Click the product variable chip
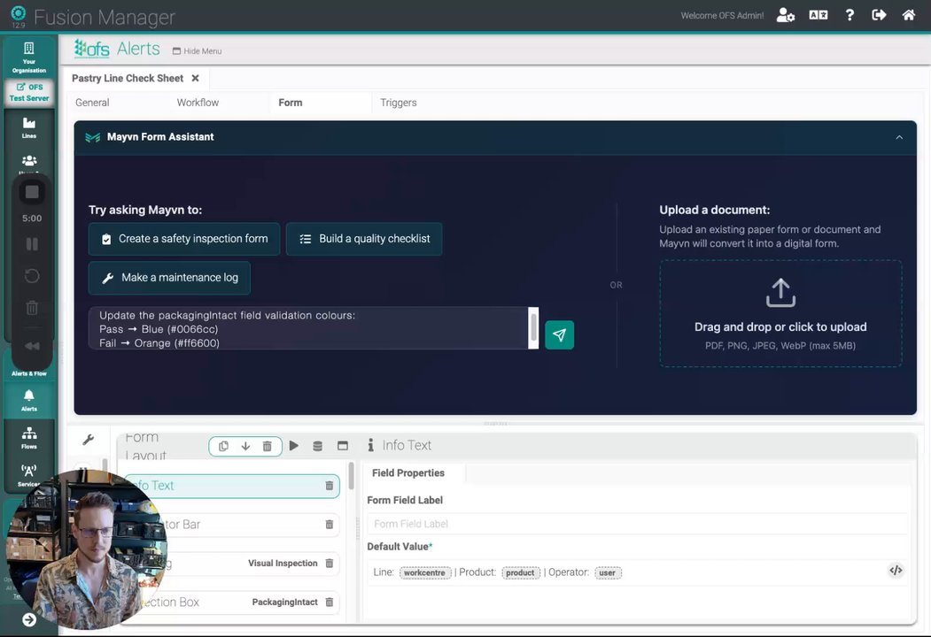 (520, 573)
